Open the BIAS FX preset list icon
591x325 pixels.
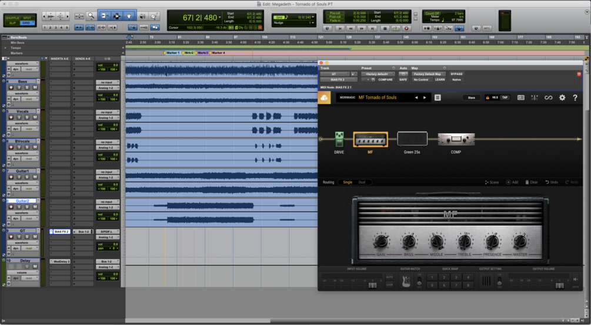437,97
